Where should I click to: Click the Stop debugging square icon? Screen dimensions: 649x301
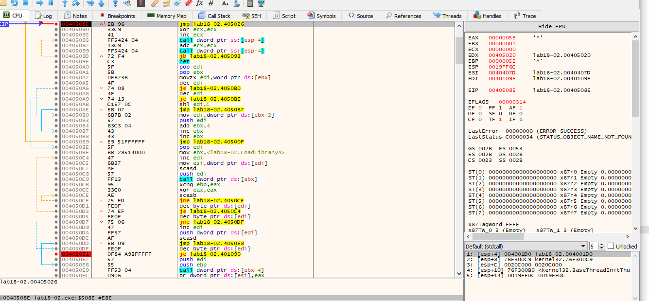tap(25, 3)
